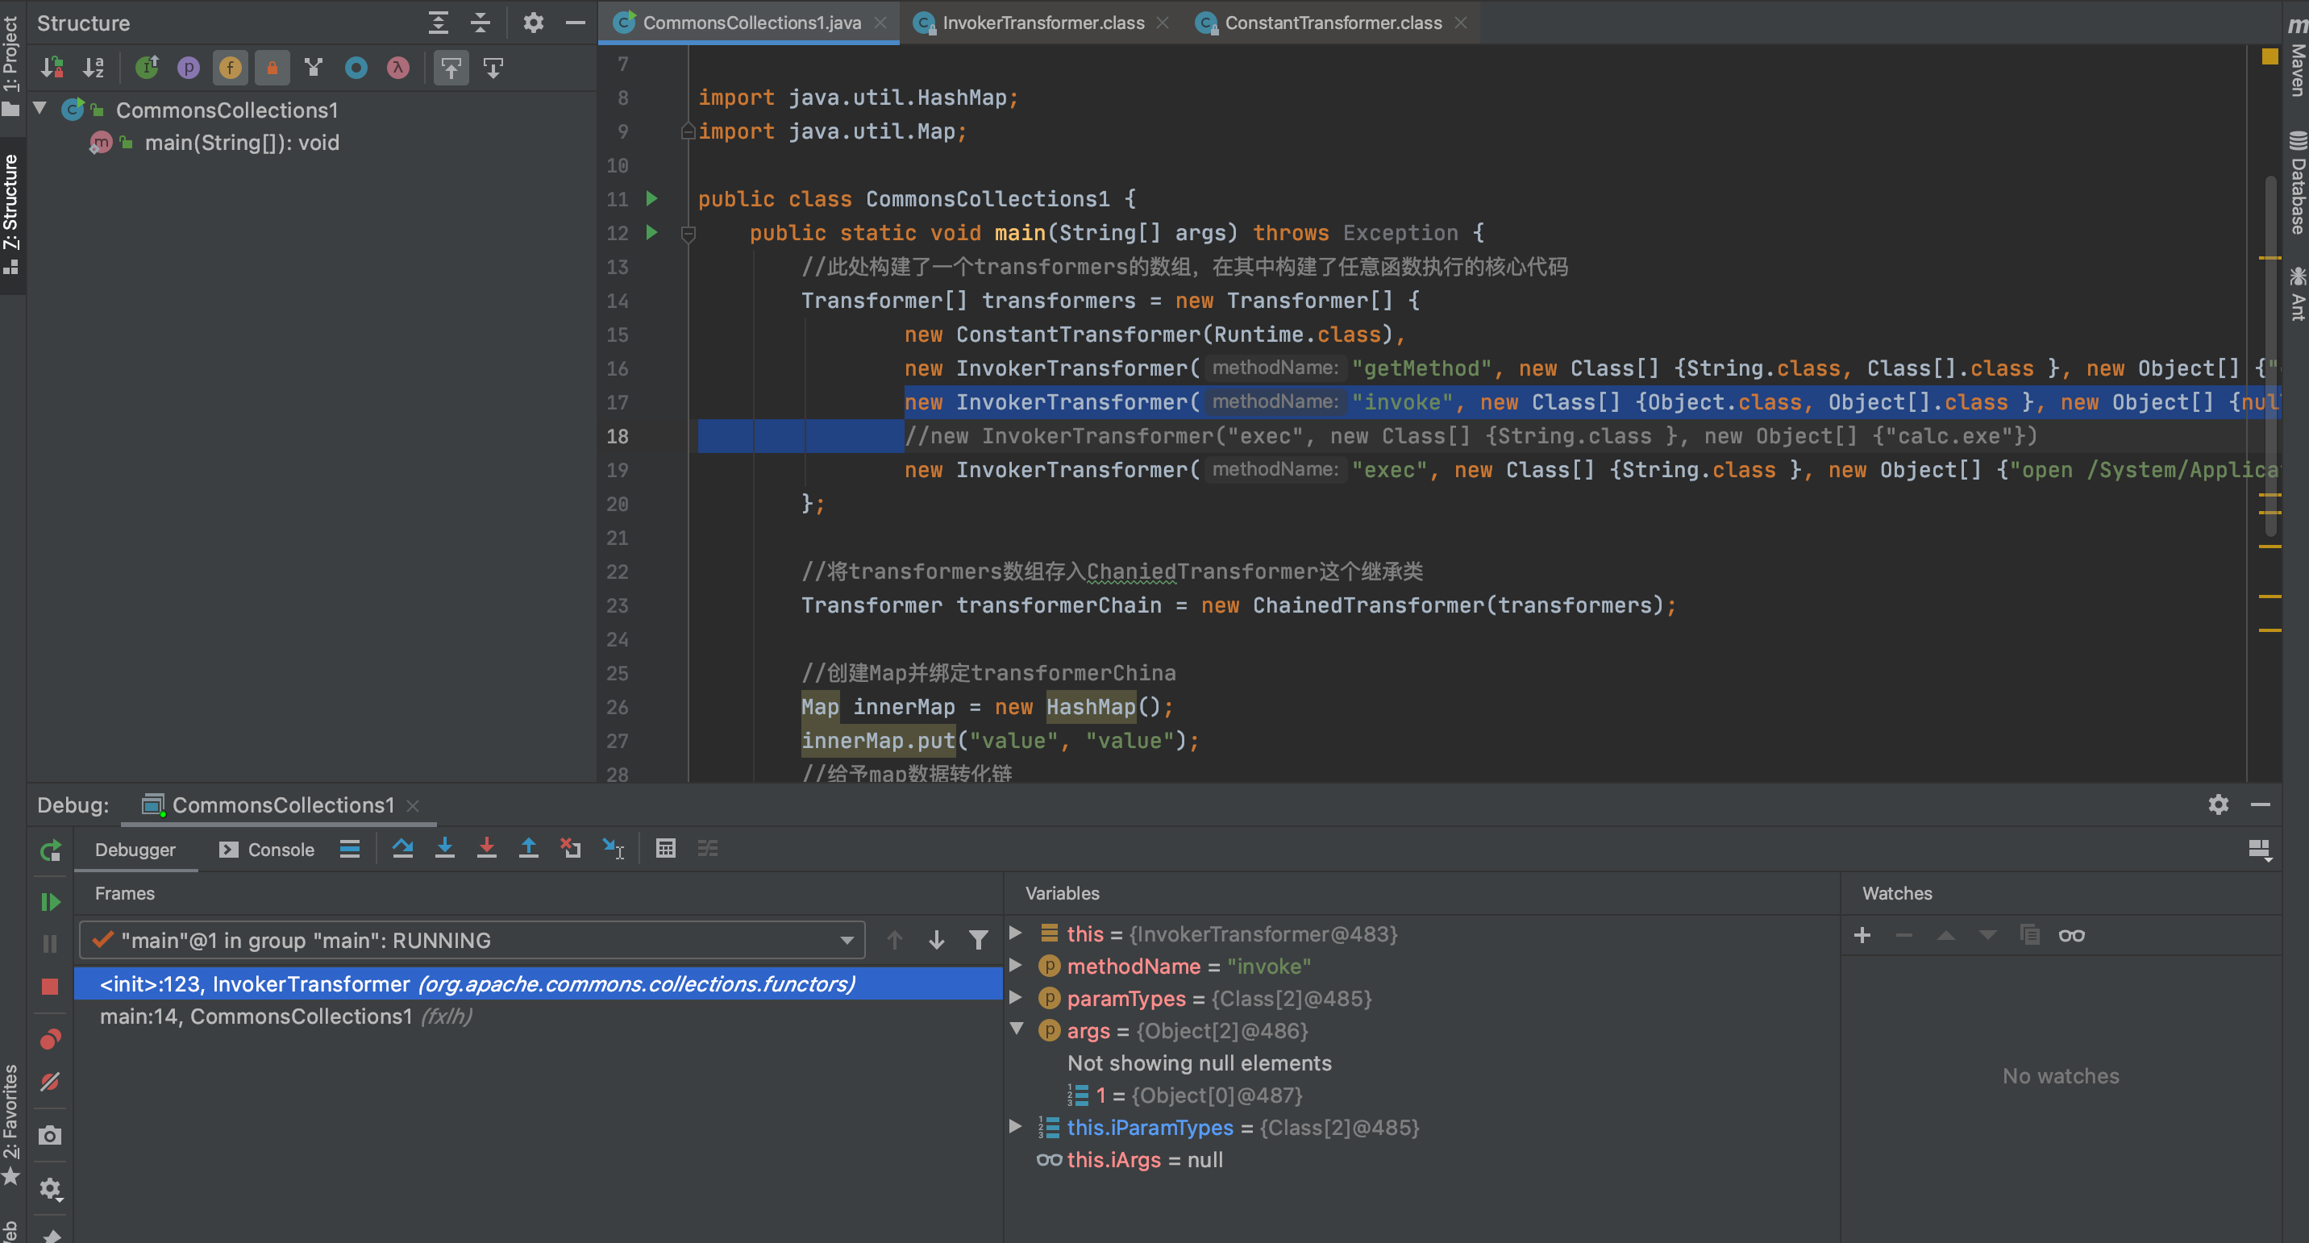Screen dimensions: 2309x1243
Task: Toggle autoscroll from source
Action: [493, 67]
